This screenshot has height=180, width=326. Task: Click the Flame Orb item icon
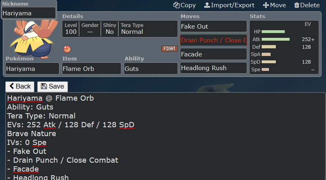click(67, 49)
